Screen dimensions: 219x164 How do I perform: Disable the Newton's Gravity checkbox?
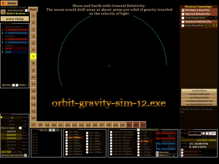tap(183, 10)
